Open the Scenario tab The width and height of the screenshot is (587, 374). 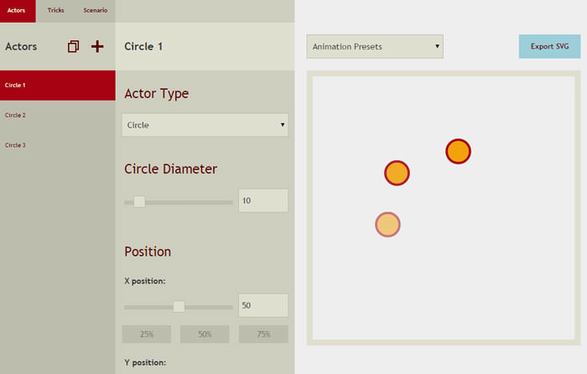coord(95,10)
